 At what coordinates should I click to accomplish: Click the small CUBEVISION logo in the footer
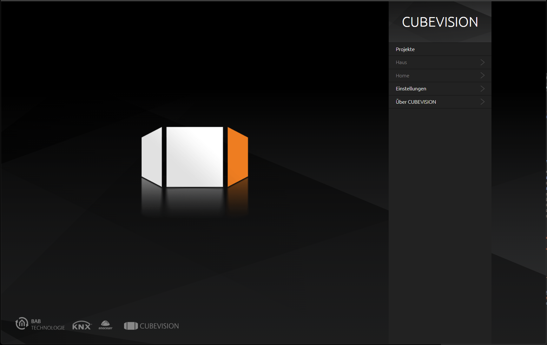(151, 326)
